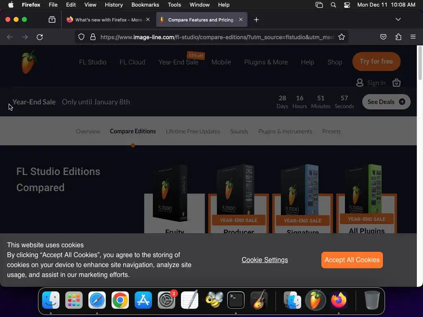Open Spotlight search in menu bar
This screenshot has height=317, width=423.
tap(333, 5)
